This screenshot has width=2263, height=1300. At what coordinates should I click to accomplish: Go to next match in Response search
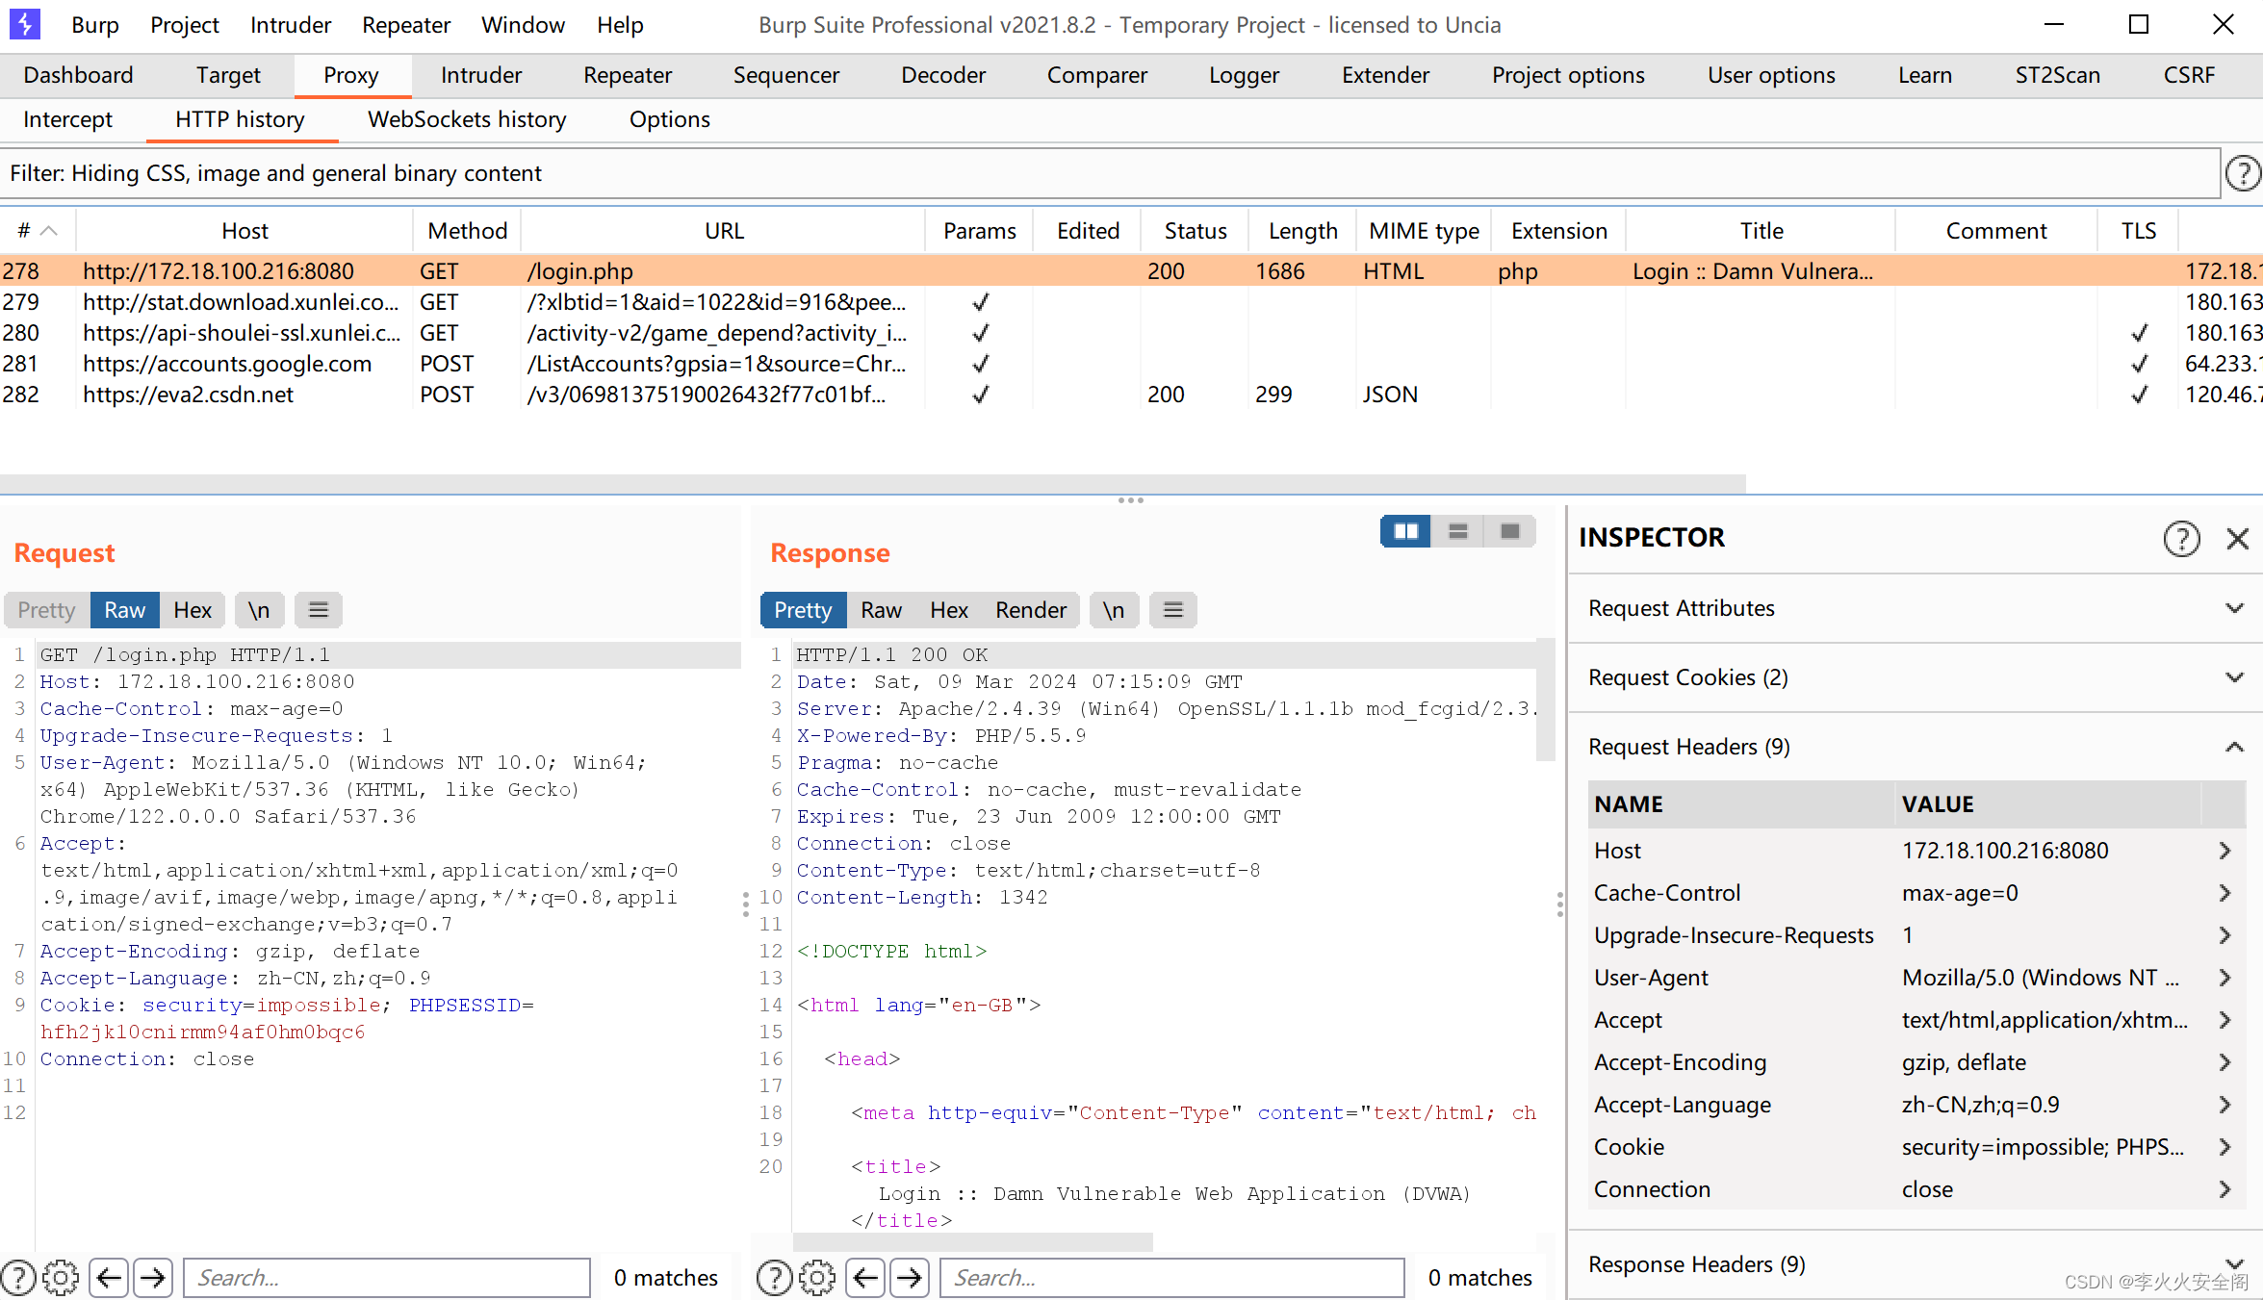click(910, 1278)
